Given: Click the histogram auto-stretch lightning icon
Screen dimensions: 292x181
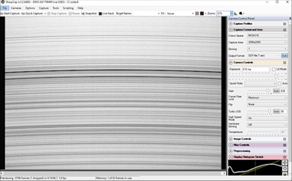Looking at the screenshot, I should pos(285,162).
